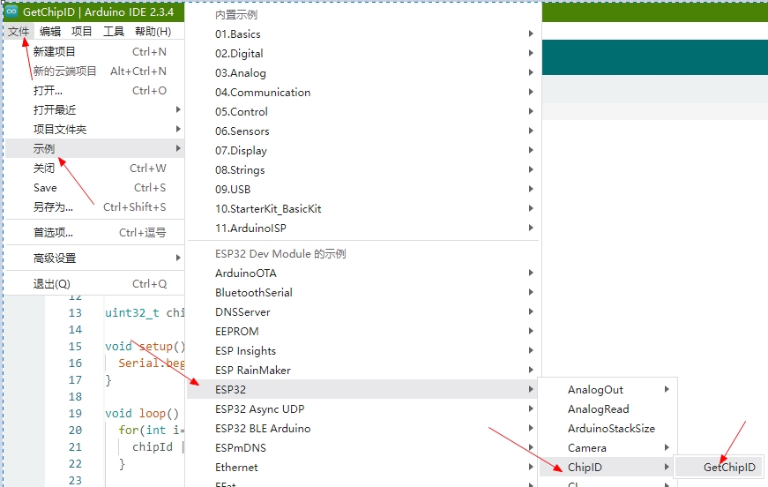The height and width of the screenshot is (487, 768).
Task: Expand ESP32 BLE Arduino examples
Action: click(363, 428)
